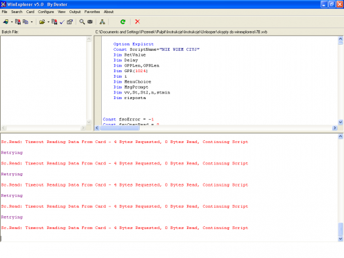Click the WinExplorer title bar app icon
Screen dimensions: 344x258
click(x=3, y=4)
